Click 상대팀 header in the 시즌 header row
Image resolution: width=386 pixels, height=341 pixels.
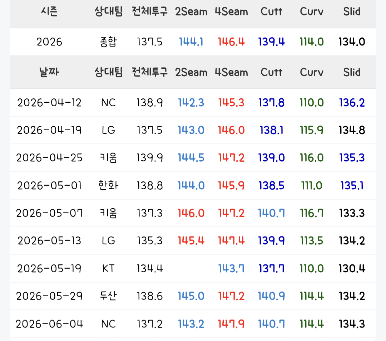pyautogui.click(x=108, y=11)
